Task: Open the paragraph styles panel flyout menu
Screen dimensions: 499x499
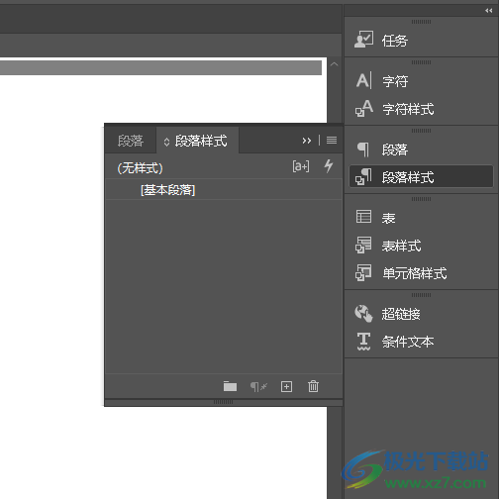Action: (332, 141)
